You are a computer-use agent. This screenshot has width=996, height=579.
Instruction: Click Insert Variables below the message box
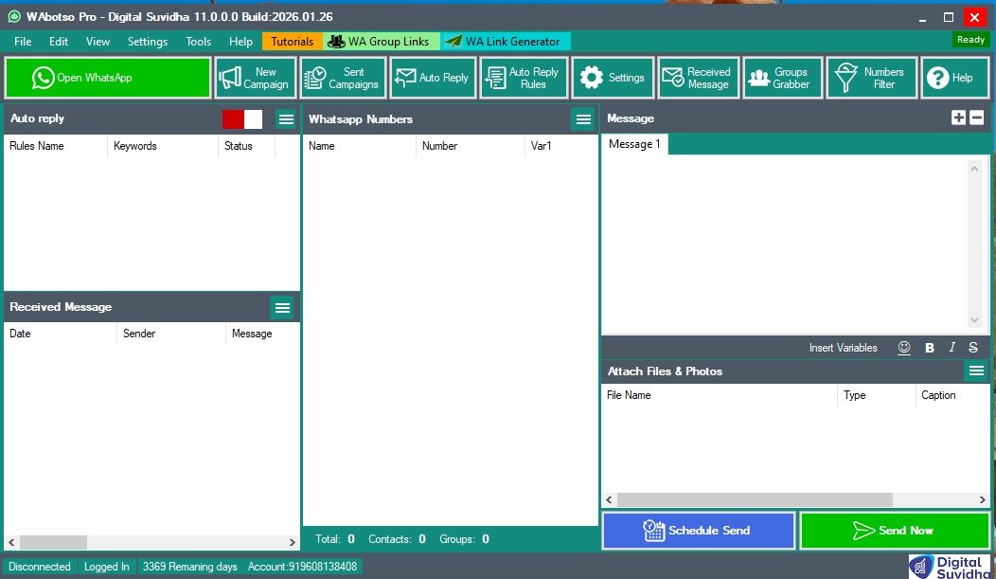point(843,348)
